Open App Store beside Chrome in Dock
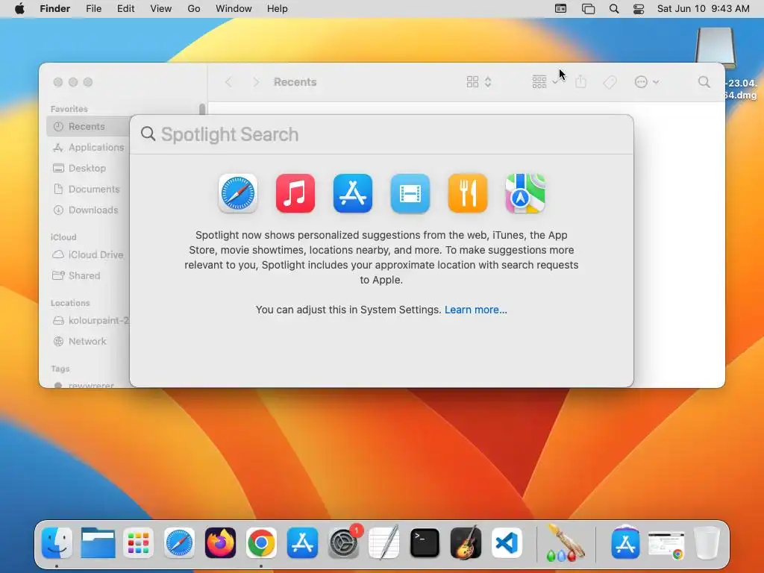Viewport: 764px width, 573px height. pyautogui.click(x=302, y=543)
